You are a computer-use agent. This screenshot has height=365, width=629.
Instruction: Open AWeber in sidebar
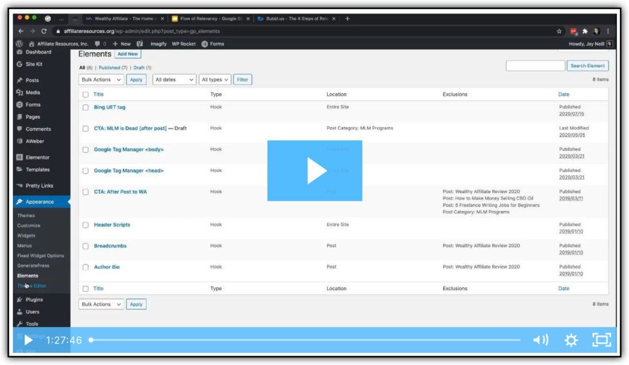pyautogui.click(x=35, y=141)
